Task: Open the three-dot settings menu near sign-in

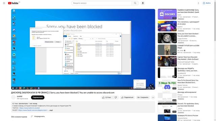Action: pos(198,3)
